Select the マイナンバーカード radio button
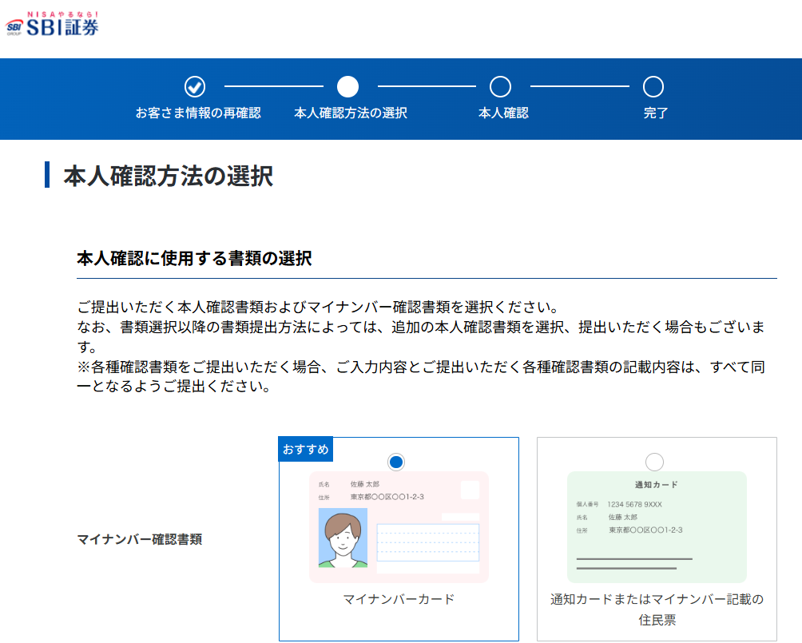 pos(396,462)
